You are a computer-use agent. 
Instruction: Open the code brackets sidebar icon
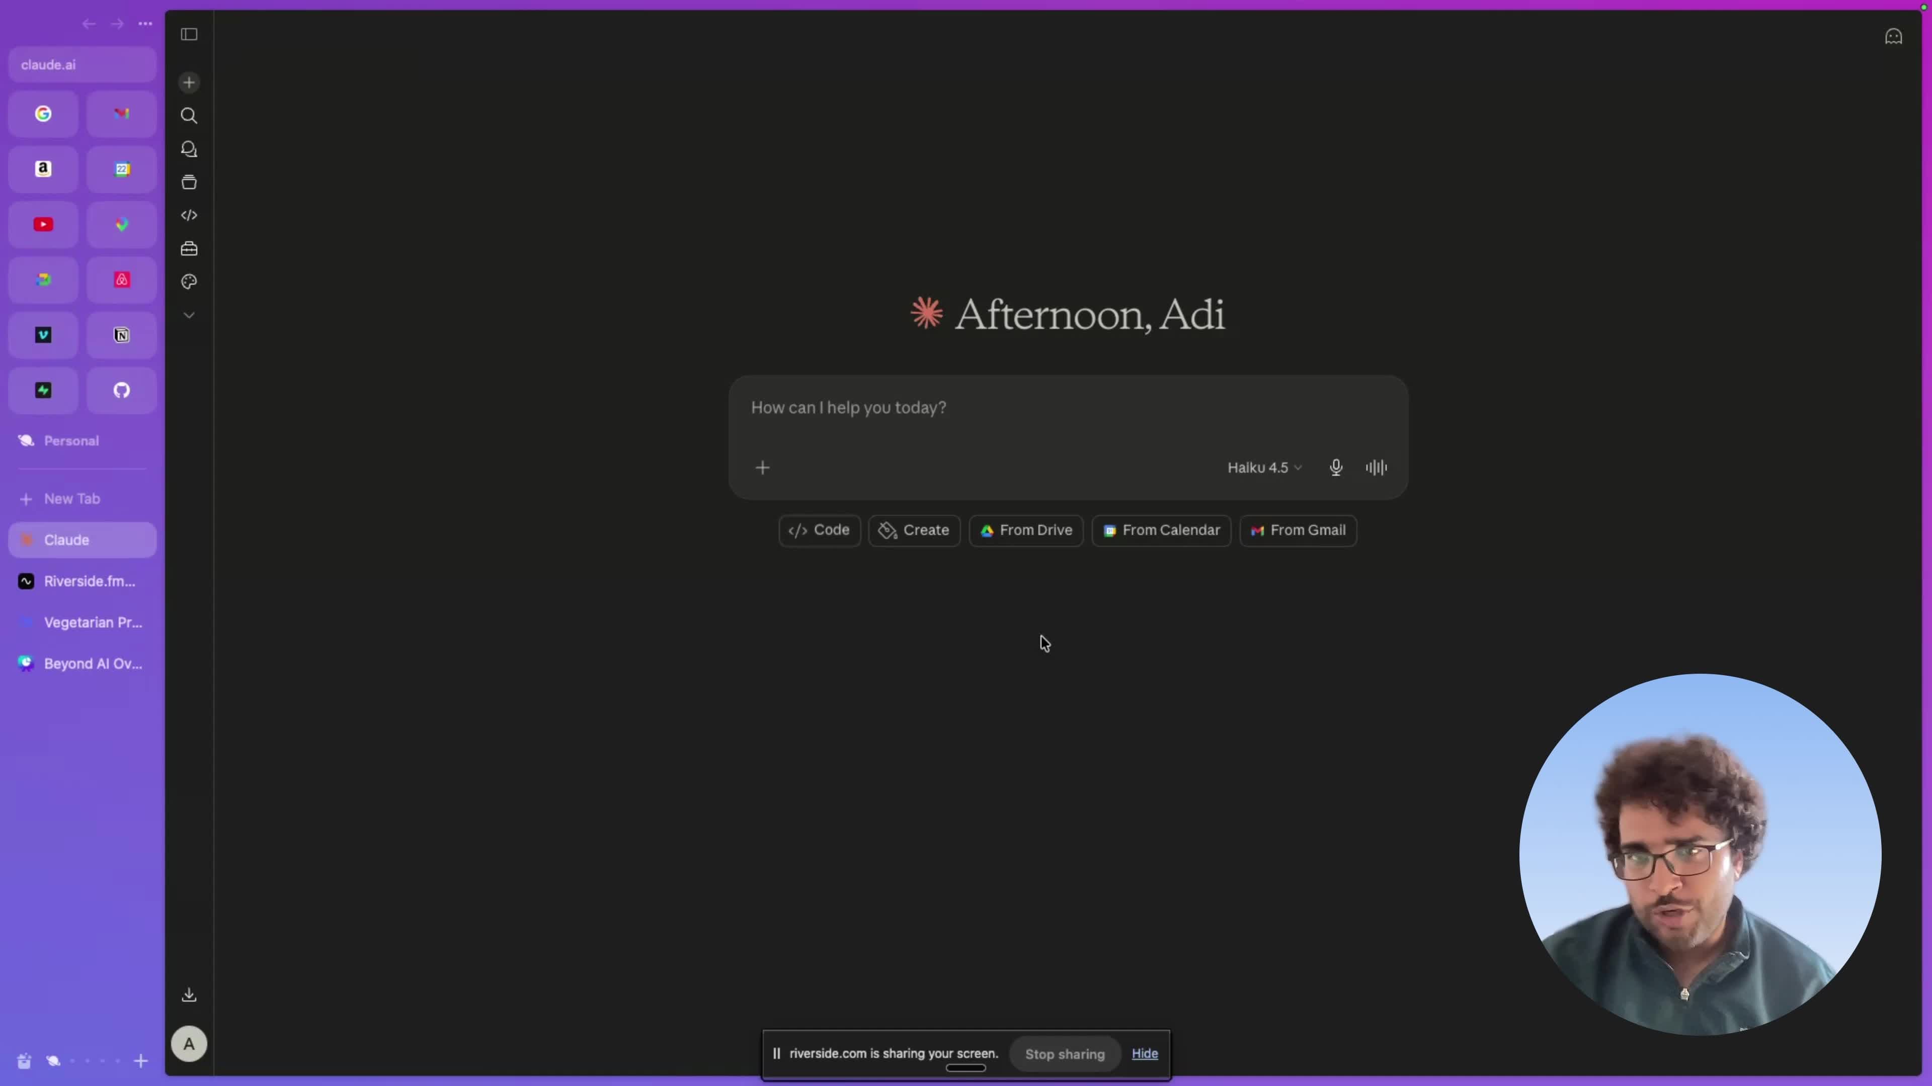pyautogui.click(x=189, y=215)
